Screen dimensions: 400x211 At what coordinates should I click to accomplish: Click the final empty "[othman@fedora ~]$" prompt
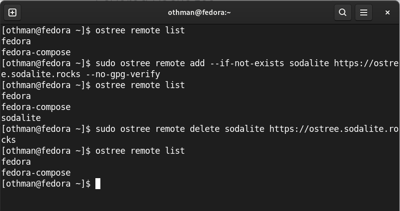46,184
